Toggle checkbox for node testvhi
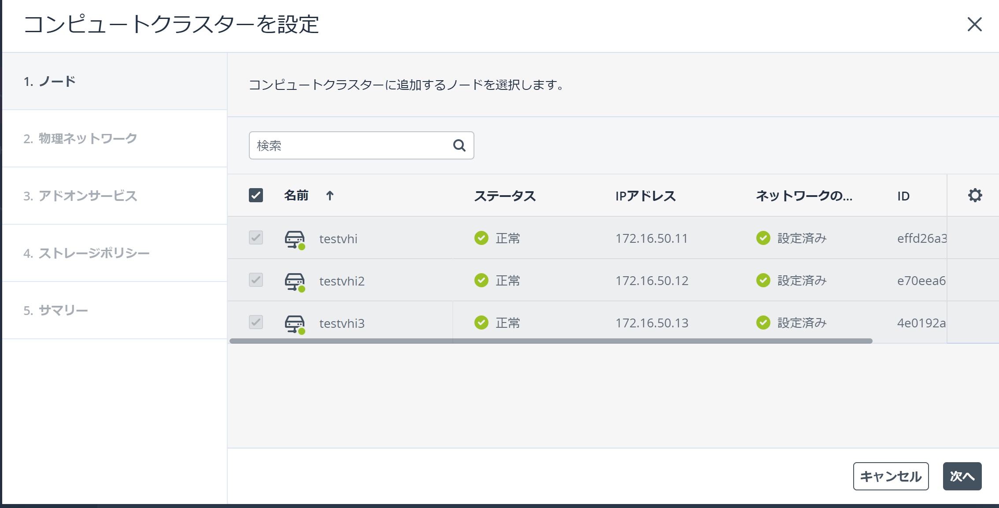This screenshot has width=999, height=508. pyautogui.click(x=256, y=237)
